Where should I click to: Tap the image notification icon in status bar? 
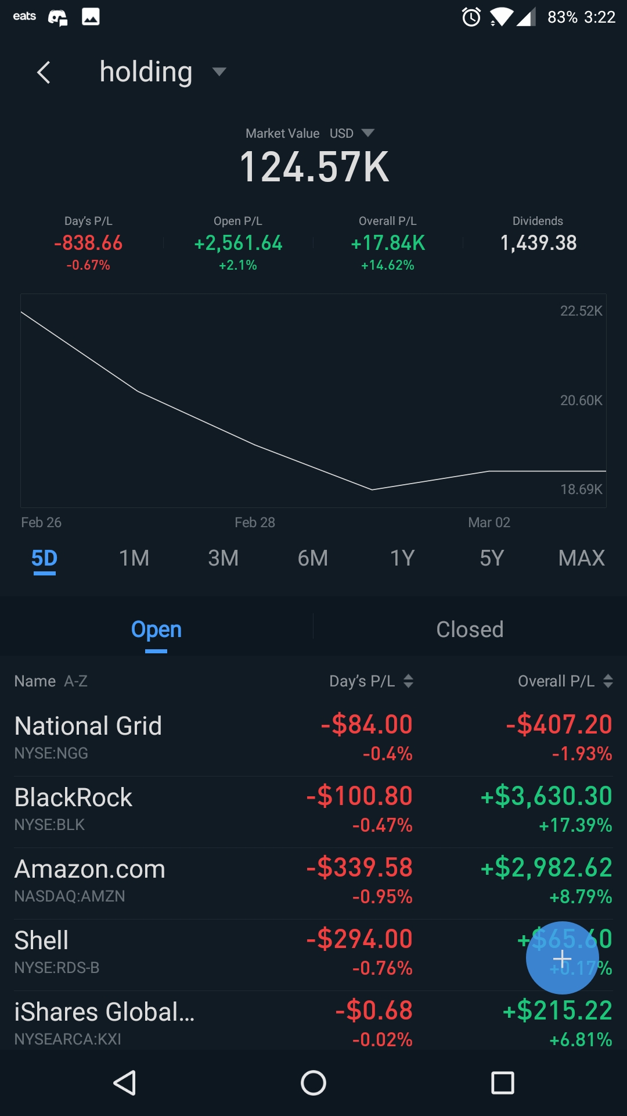pyautogui.click(x=91, y=17)
